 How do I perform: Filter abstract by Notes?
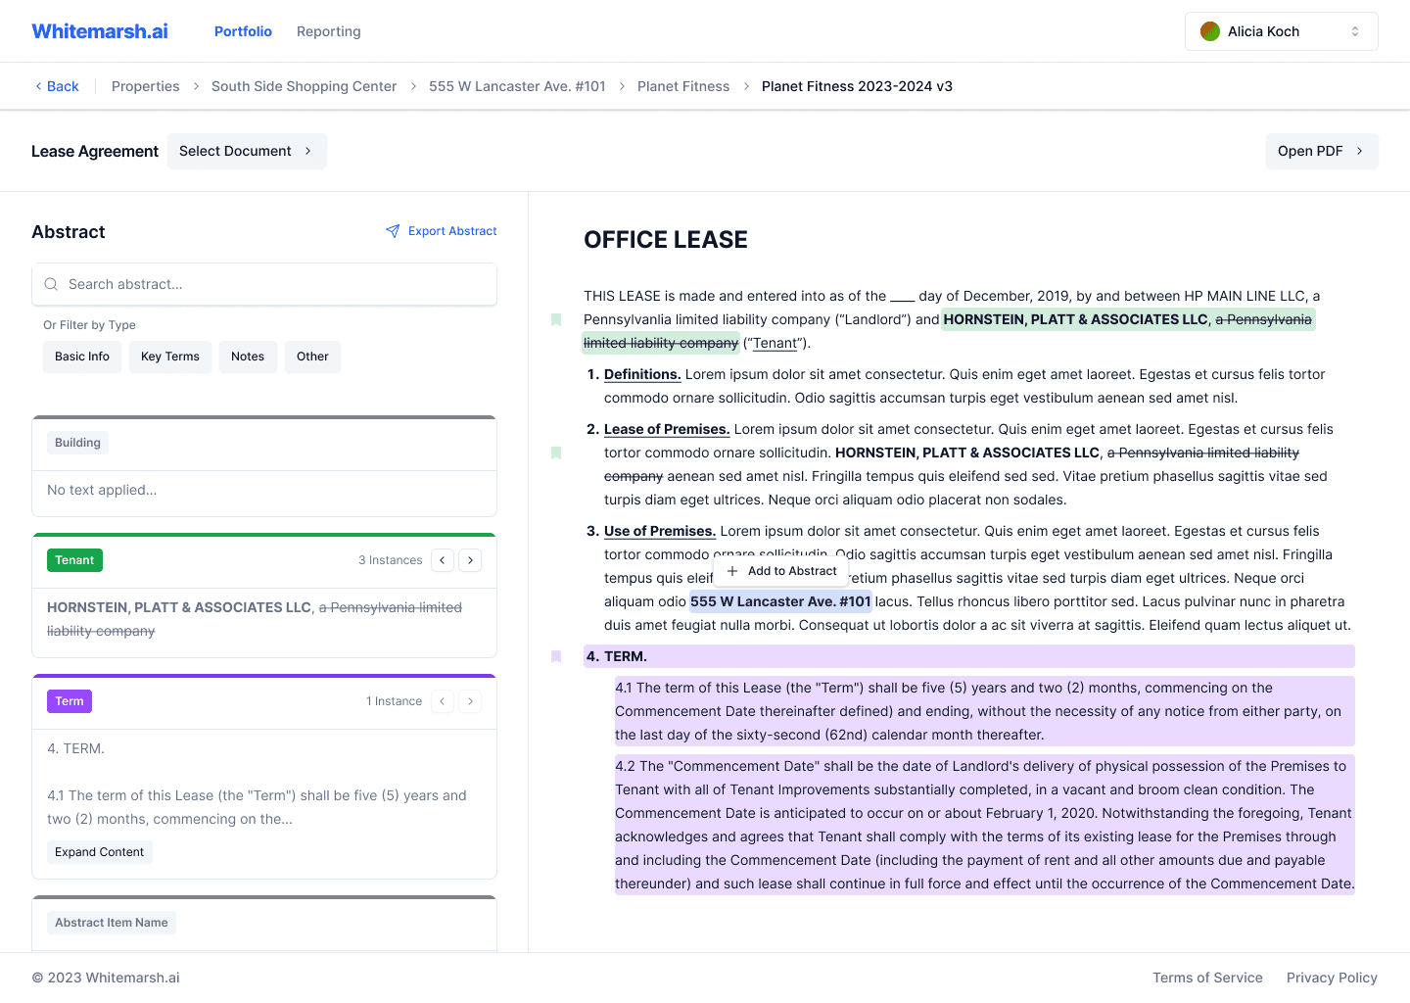[x=248, y=357]
